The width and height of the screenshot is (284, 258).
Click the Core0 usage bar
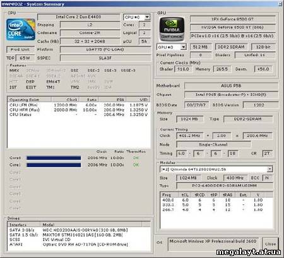[x=54, y=158]
